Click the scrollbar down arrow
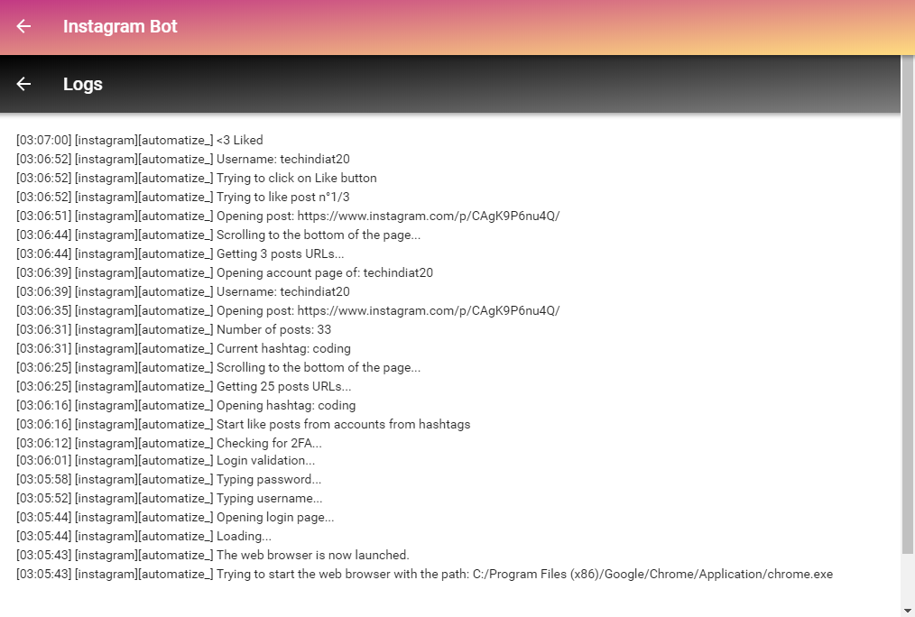 [909, 610]
